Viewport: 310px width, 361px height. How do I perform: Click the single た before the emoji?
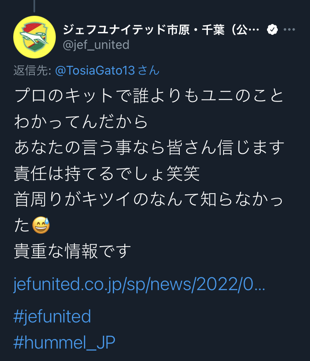click(x=22, y=225)
